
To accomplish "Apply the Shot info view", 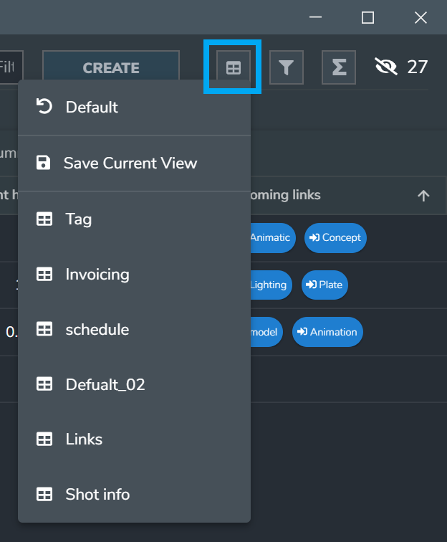I will point(97,495).
